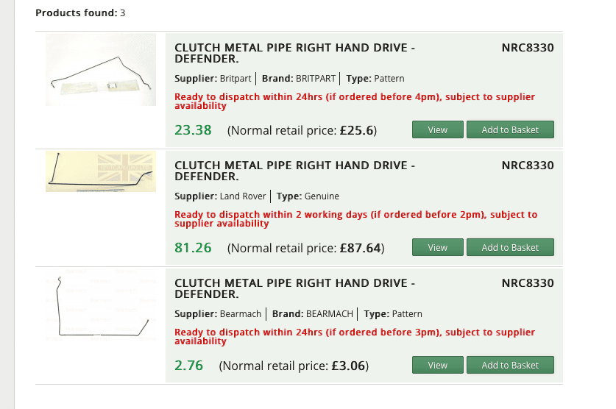This screenshot has height=409, width=616.
Task: Open the Bearmach clutch pipe product thumbnail
Action: 101,305
